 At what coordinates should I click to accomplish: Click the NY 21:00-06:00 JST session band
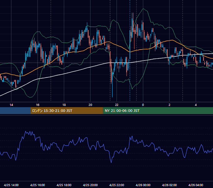click(158, 111)
